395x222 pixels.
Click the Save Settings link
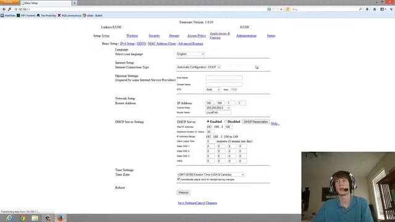pos(186,203)
